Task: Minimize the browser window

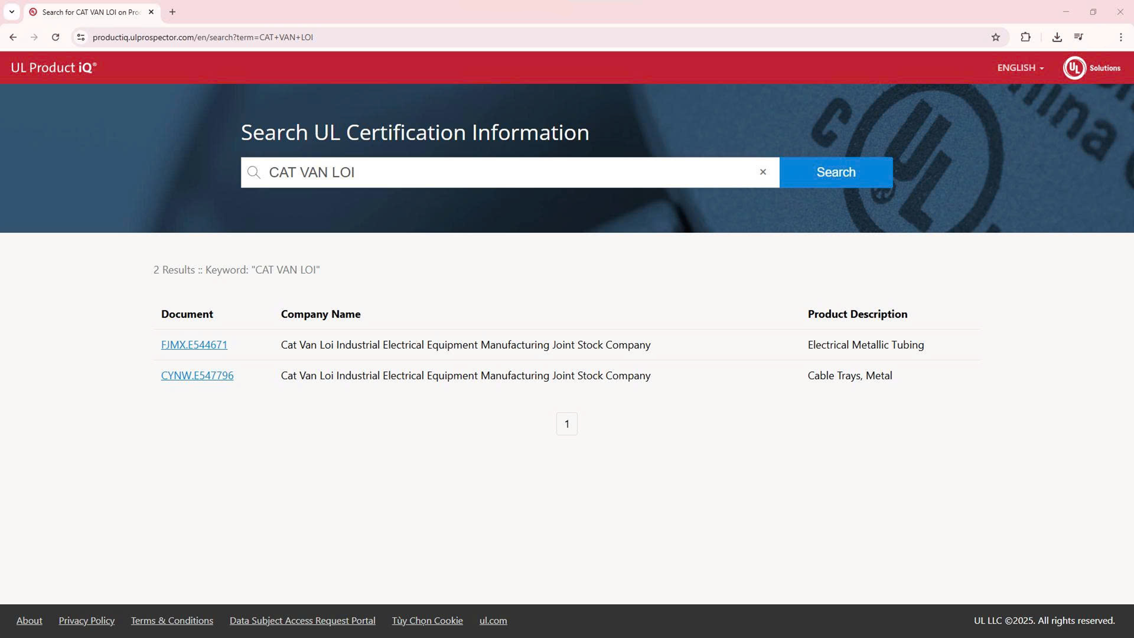Action: pyautogui.click(x=1066, y=12)
